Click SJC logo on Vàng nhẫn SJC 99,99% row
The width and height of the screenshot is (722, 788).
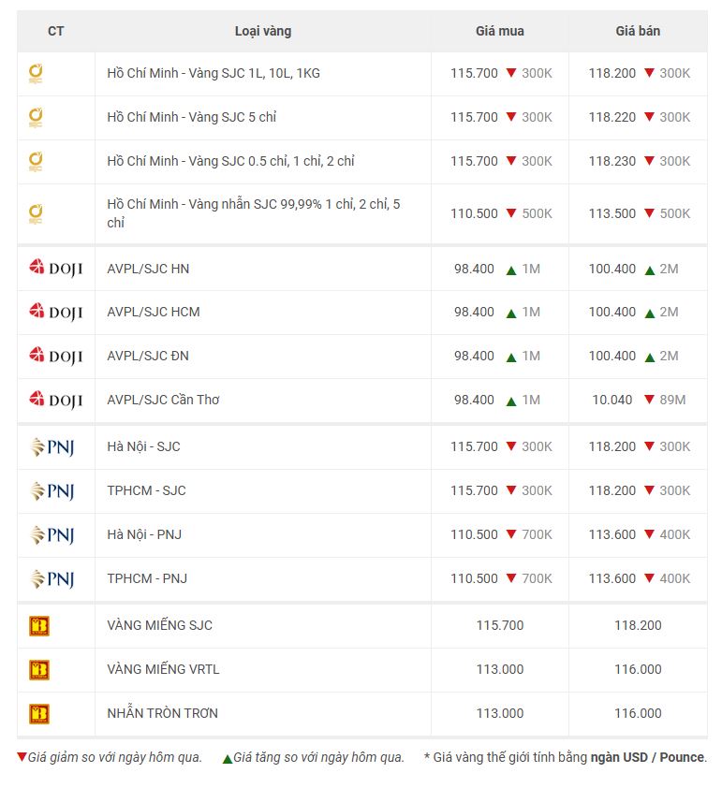(x=36, y=213)
